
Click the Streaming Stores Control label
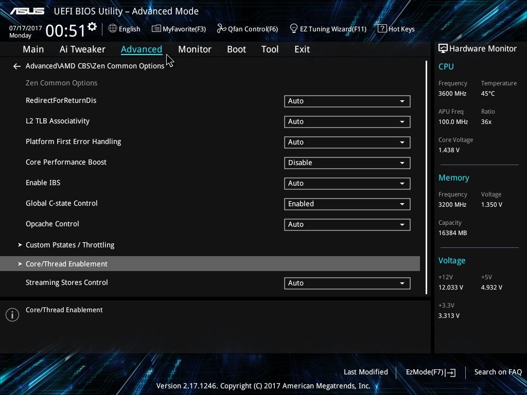(x=66, y=282)
